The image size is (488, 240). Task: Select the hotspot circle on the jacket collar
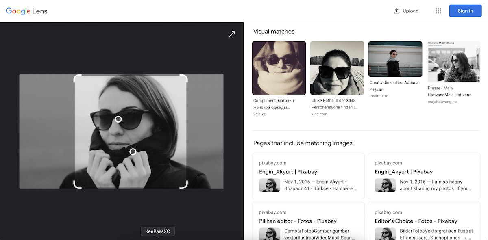coord(133,151)
